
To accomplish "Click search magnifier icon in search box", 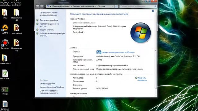I will pos(155,6).
